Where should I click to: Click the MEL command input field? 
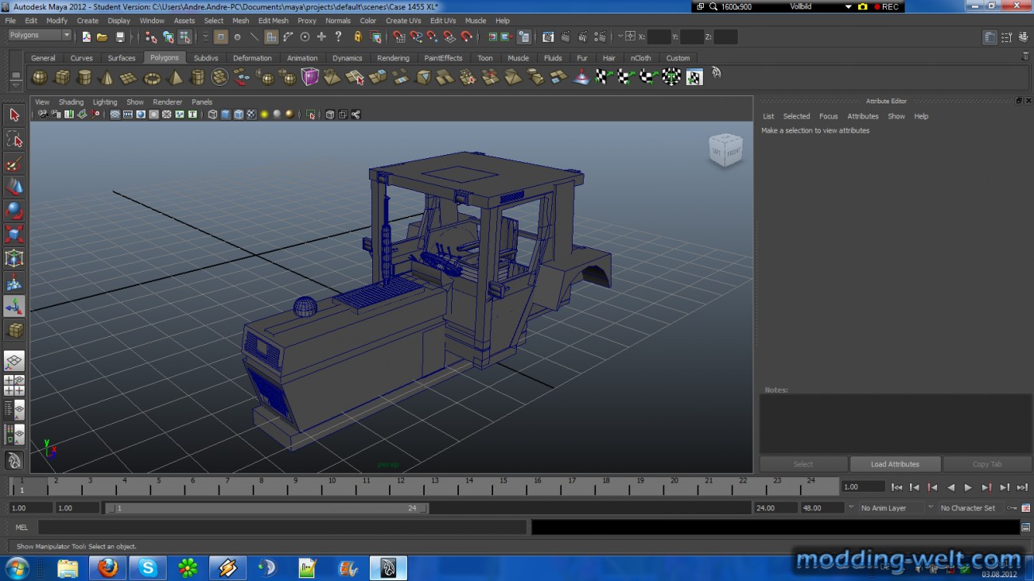click(282, 527)
